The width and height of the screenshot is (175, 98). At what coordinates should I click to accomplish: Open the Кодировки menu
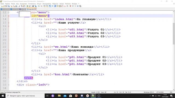pos(24,4)
